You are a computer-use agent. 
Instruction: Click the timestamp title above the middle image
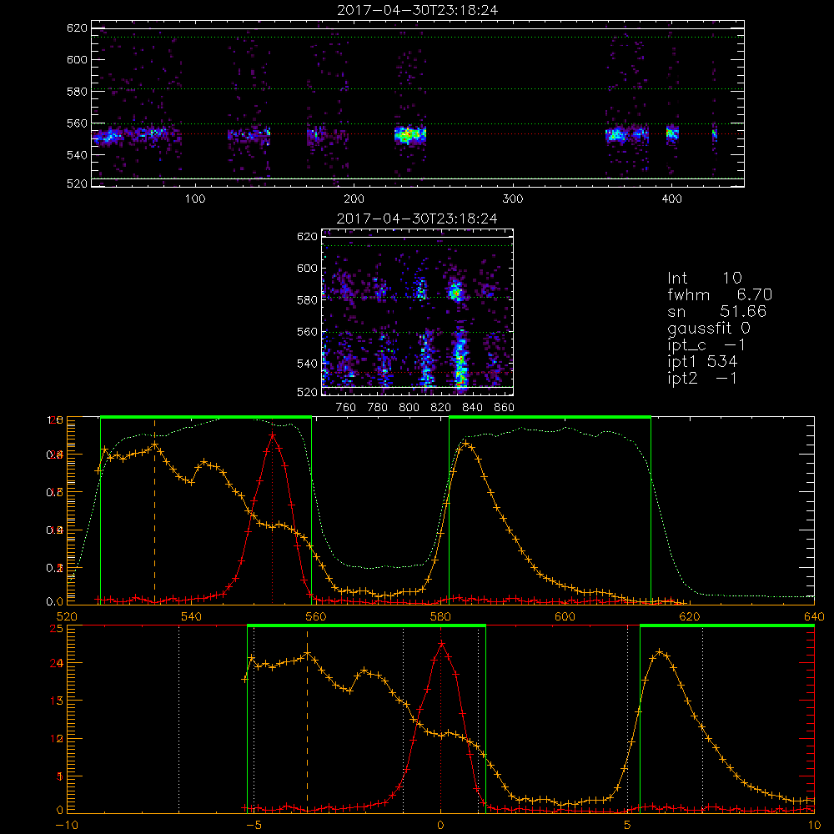(x=417, y=219)
